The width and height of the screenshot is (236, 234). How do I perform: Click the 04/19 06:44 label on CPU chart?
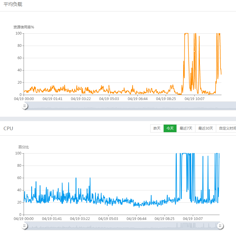coord(136,219)
